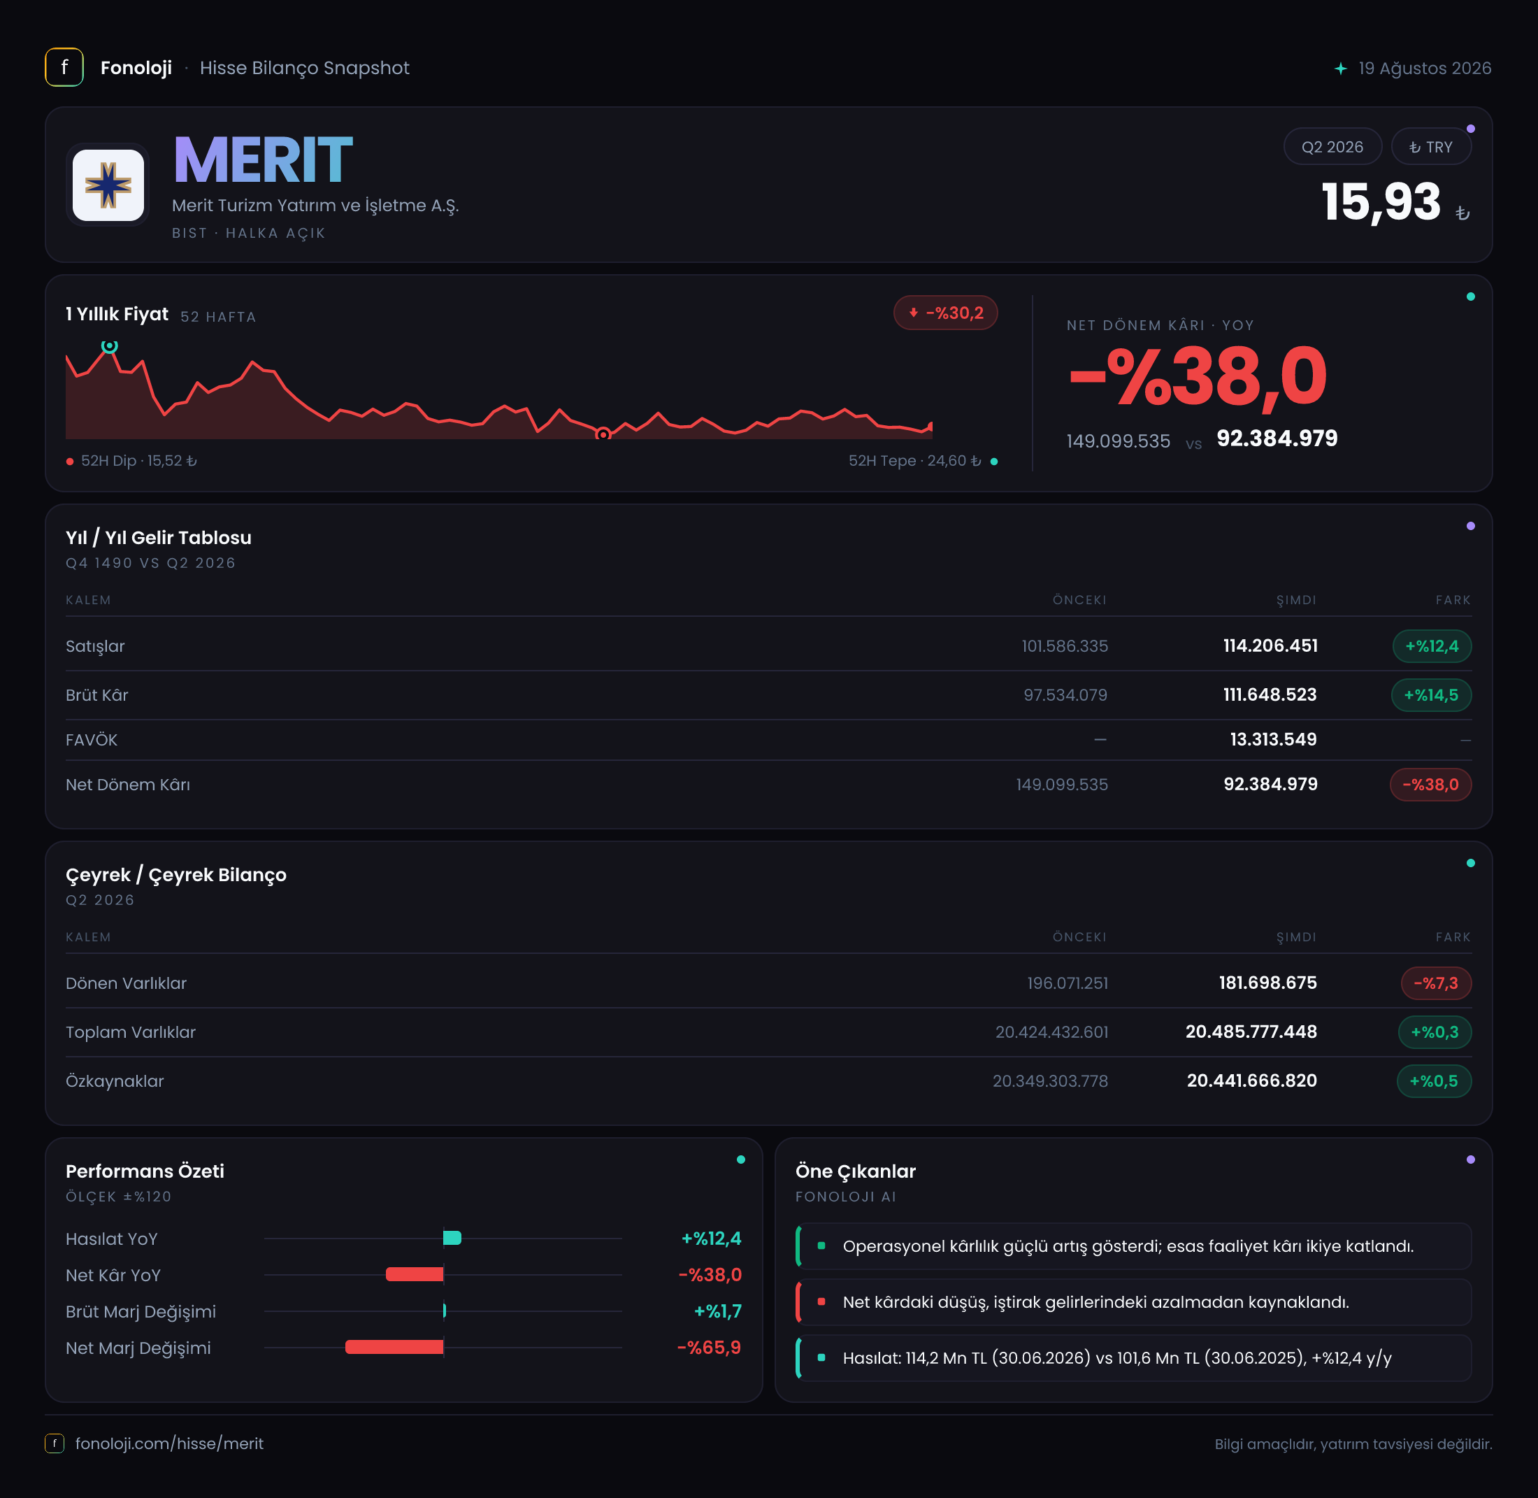Image resolution: width=1538 pixels, height=1498 pixels.
Task: Click the Net Marj Değişimi red bar
Action: coord(395,1347)
